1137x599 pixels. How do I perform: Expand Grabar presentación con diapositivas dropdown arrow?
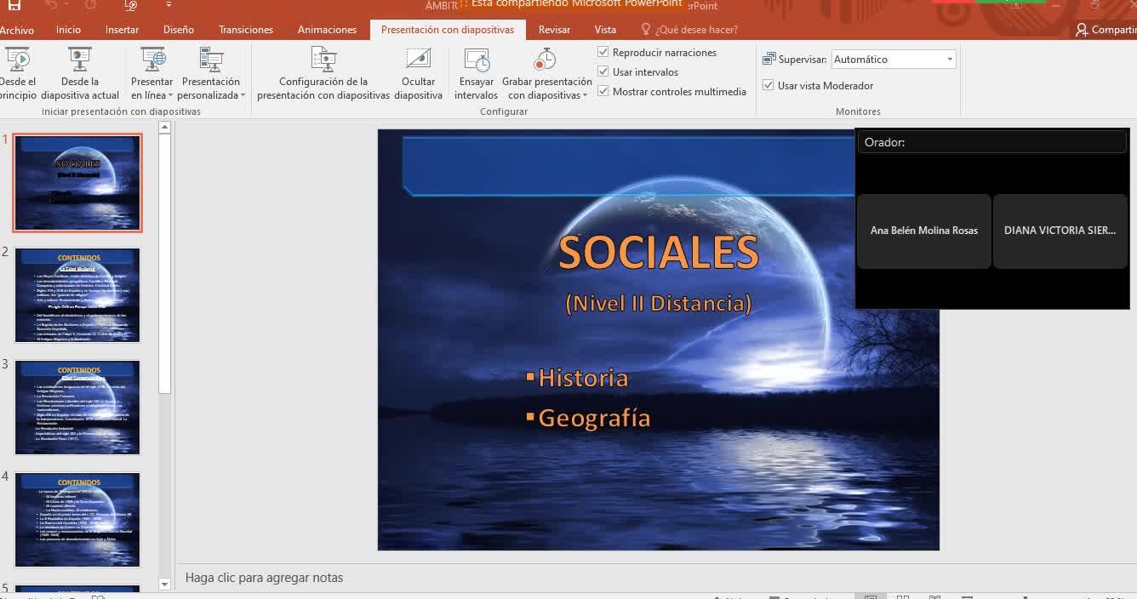tap(586, 96)
